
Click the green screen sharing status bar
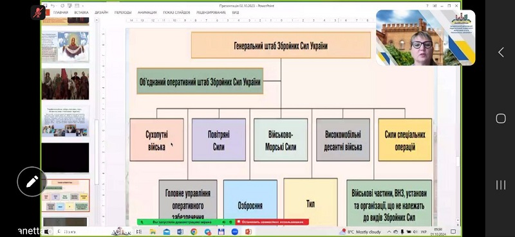186,222
